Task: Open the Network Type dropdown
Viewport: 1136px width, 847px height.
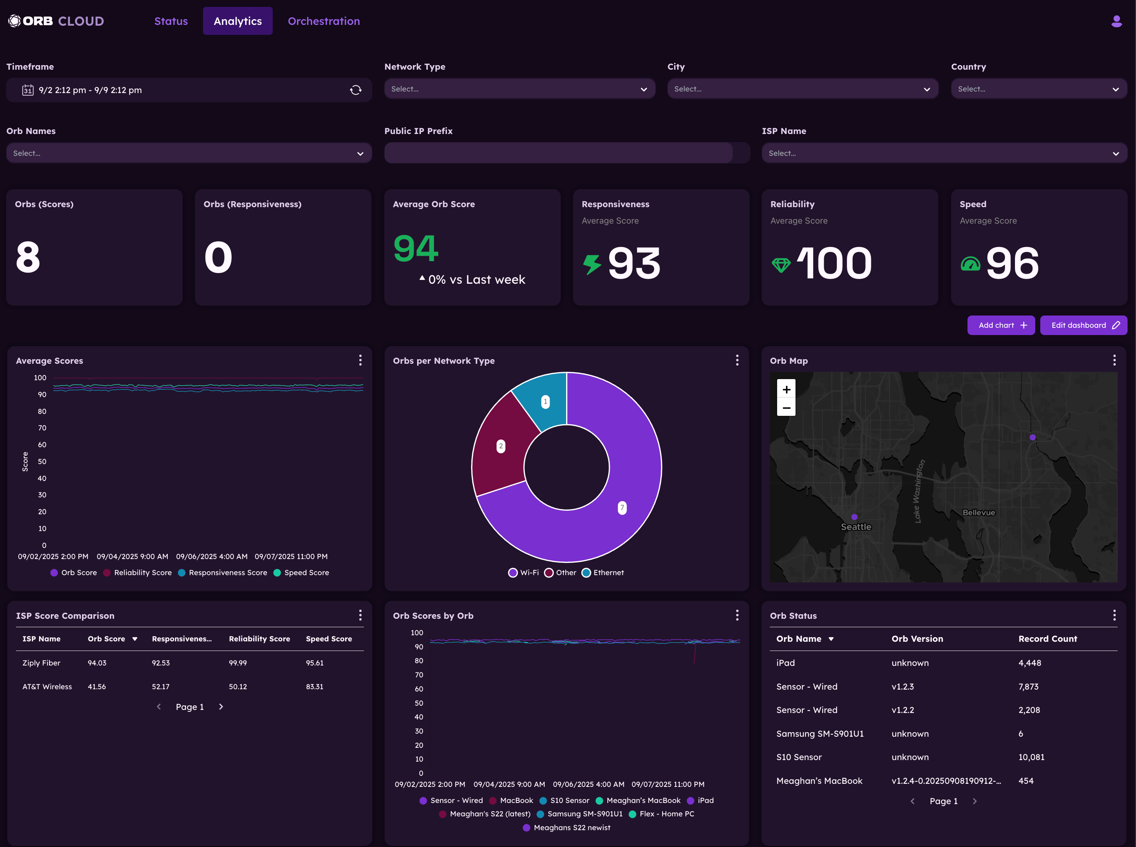Action: (x=519, y=89)
